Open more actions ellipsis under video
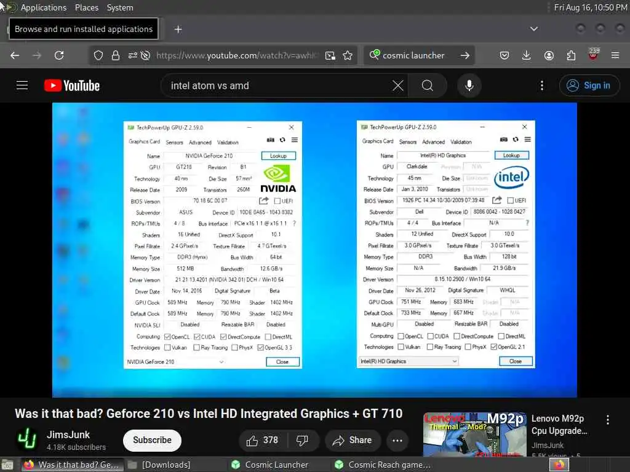This screenshot has height=472, width=630. (397, 440)
